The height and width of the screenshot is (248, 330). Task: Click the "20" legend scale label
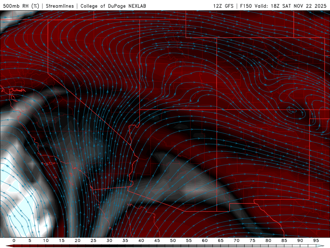coord(78,241)
